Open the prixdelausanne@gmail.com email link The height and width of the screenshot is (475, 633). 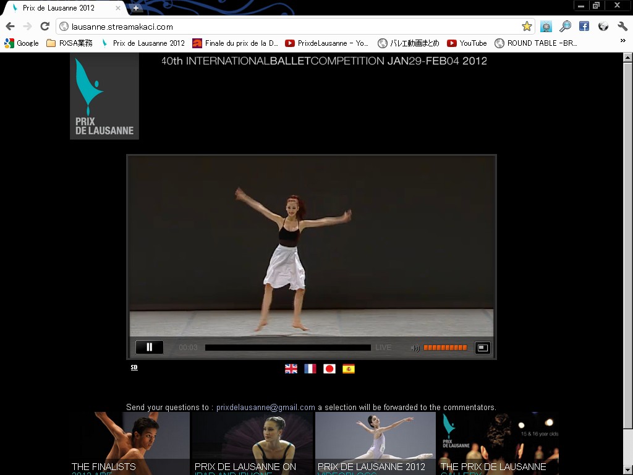(x=266, y=407)
